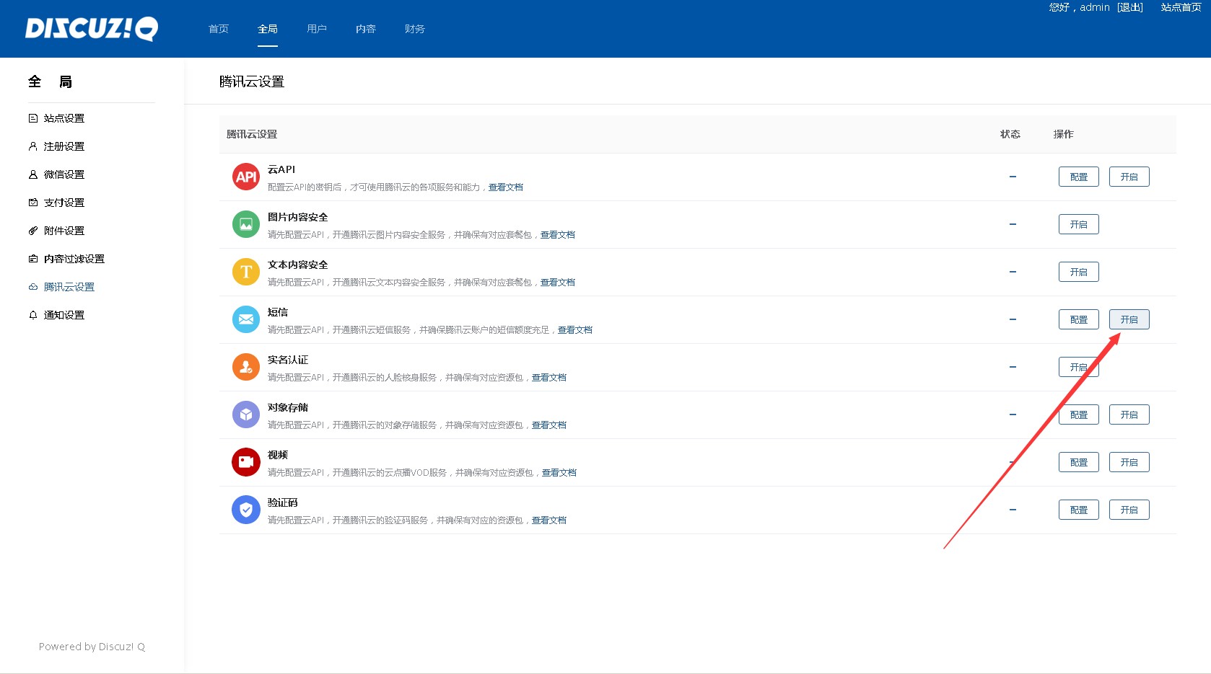This screenshot has height=674, width=1211.
Task: Click the 站点首页 link at top right
Action: 1181,7
